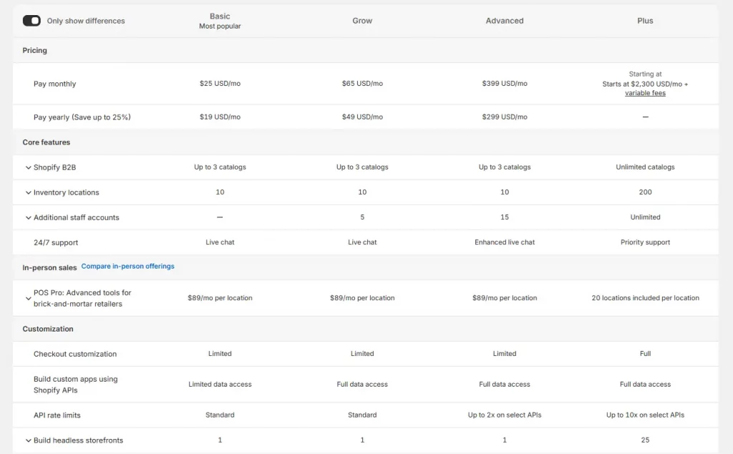Expand the POS Pro row chevron
Image resolution: width=733 pixels, height=454 pixels.
tap(28, 299)
